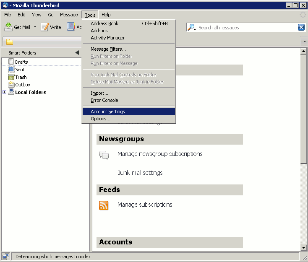Select Message Filters menu entry
Screen dimensions: 308x262
[x=129, y=49]
